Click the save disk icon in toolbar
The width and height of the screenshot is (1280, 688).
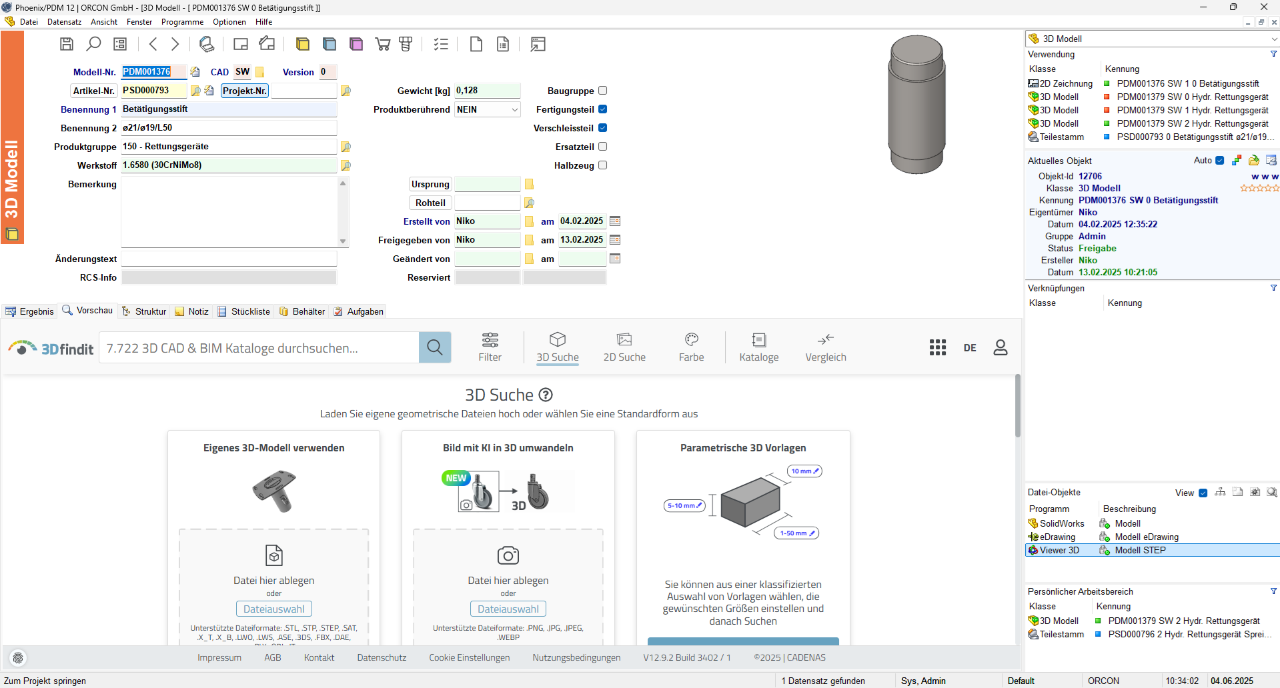point(67,44)
